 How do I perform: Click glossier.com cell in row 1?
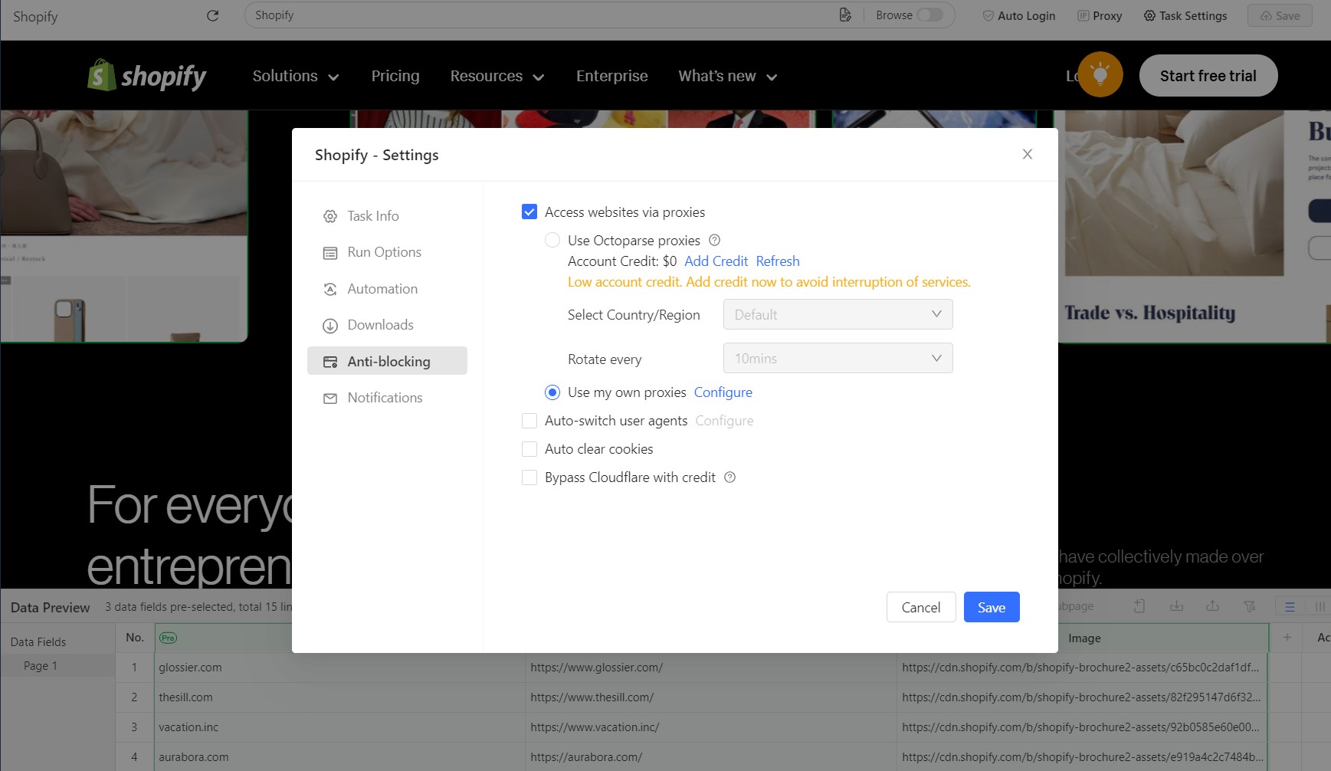coord(339,668)
